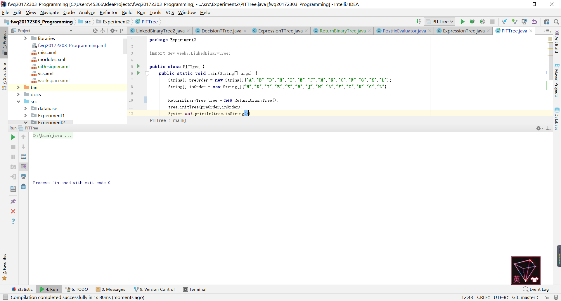This screenshot has width=561, height=301.
Task: Toggle tool window quick access in status bar
Action: tap(5, 297)
